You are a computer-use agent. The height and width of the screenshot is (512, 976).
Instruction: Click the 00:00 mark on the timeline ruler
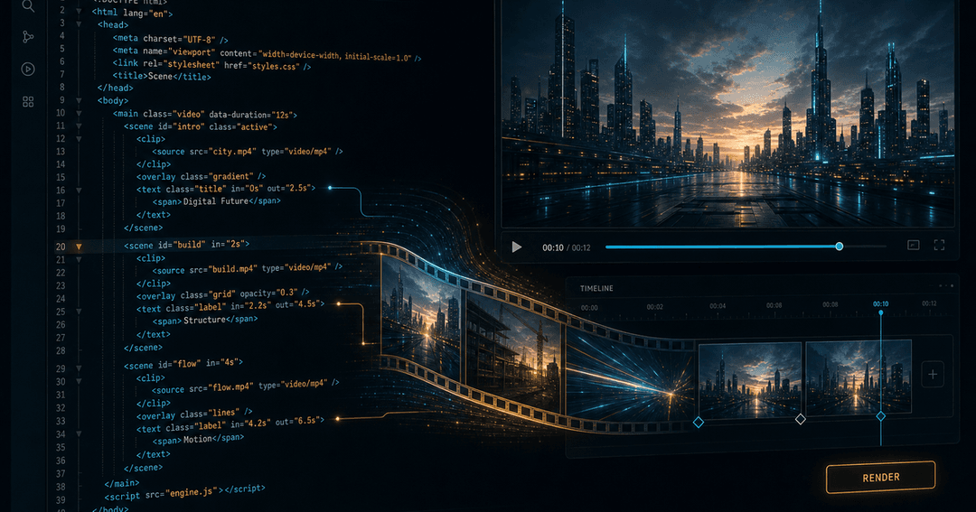[589, 308]
